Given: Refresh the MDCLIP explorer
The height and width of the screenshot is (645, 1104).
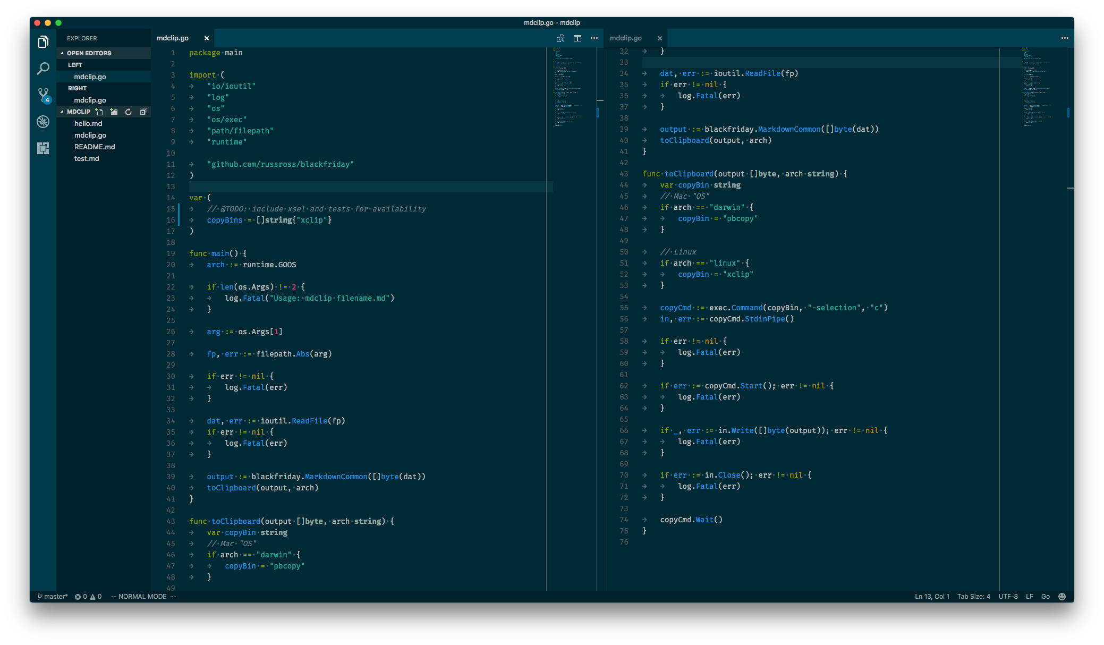Looking at the screenshot, I should [129, 112].
